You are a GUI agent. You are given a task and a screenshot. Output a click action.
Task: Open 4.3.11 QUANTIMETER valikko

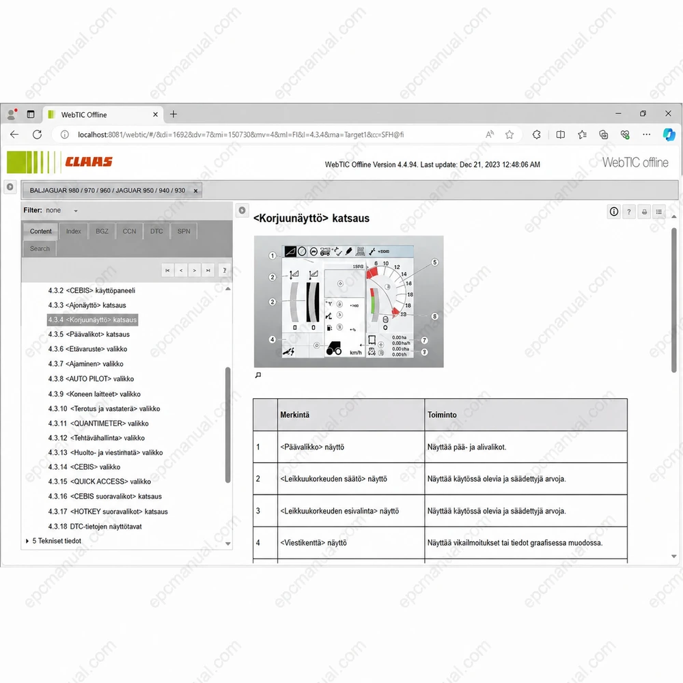(x=98, y=423)
